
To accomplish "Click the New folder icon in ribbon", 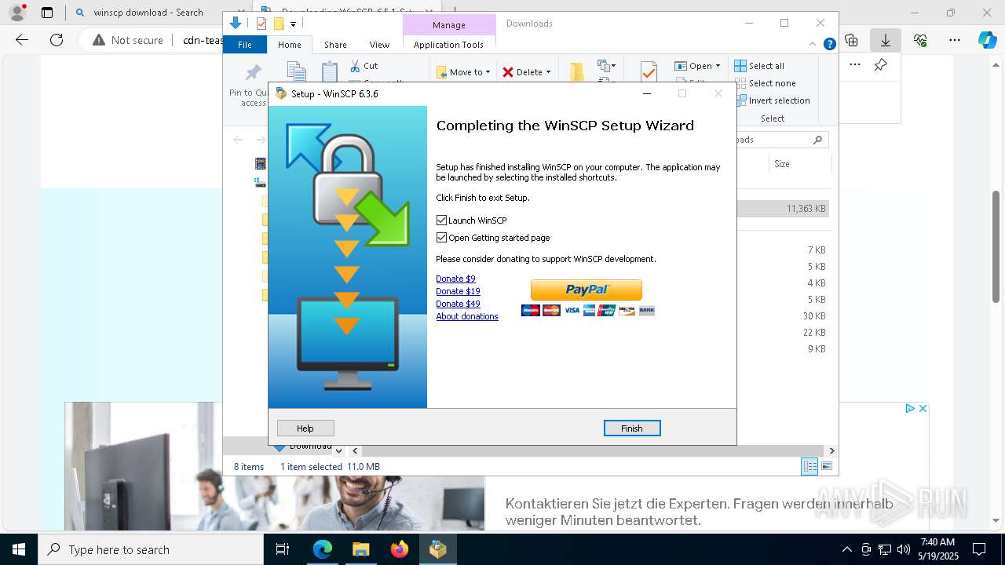I will [x=577, y=71].
